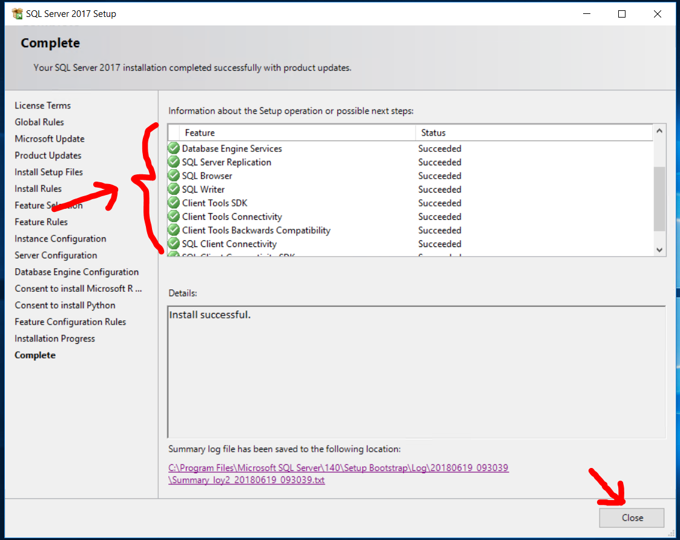Select Client Tools Backwards Compatibility row
680x540 pixels.
411,230
